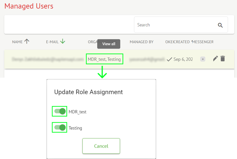Delete the user with the trash icon
237x159 pixels.
(x=223, y=59)
